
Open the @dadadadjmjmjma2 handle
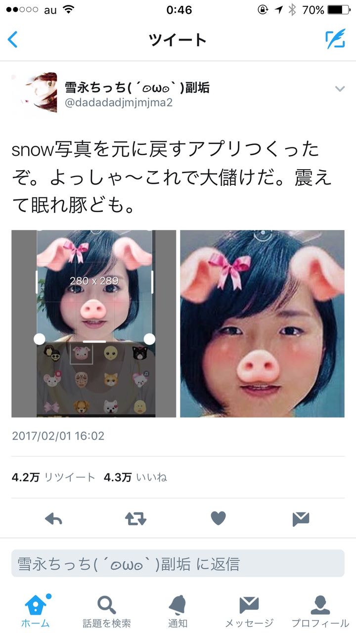pos(119,103)
